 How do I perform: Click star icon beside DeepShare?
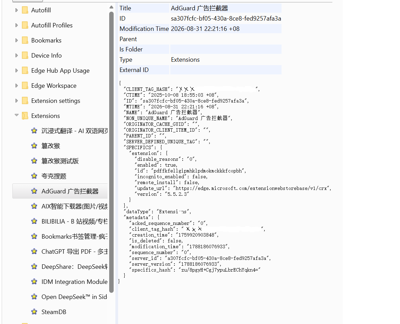click(34, 266)
